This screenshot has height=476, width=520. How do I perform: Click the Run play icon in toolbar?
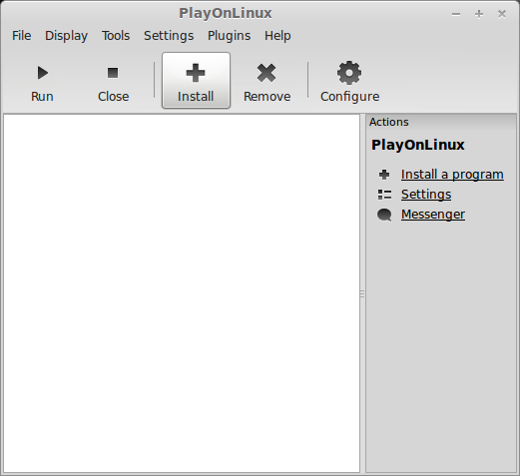[x=42, y=73]
